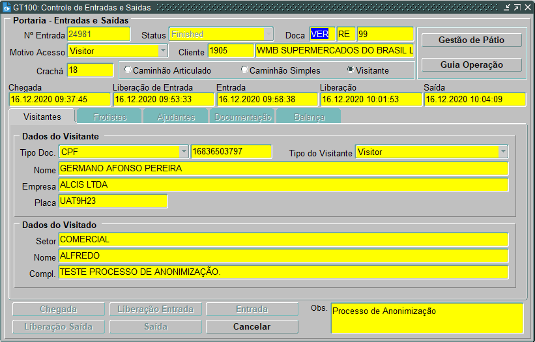Screen dimensions: 535x342
Task: Click the Chegada timestamp field
Action: (x=60, y=100)
